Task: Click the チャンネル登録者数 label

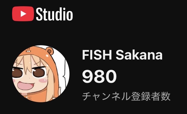Action: point(126,96)
